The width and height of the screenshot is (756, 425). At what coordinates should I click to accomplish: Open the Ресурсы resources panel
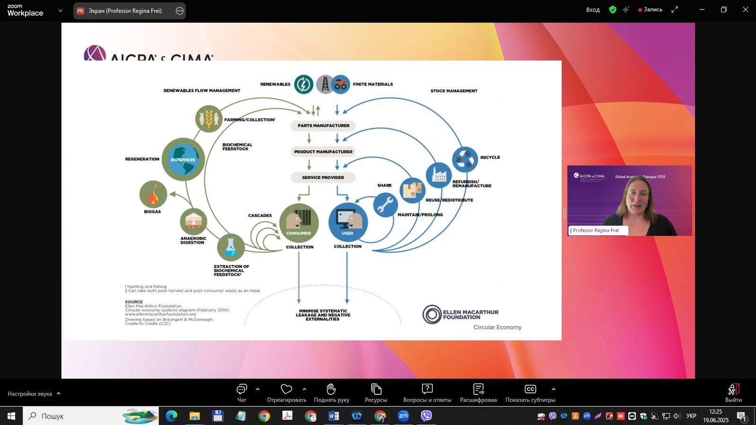[376, 393]
